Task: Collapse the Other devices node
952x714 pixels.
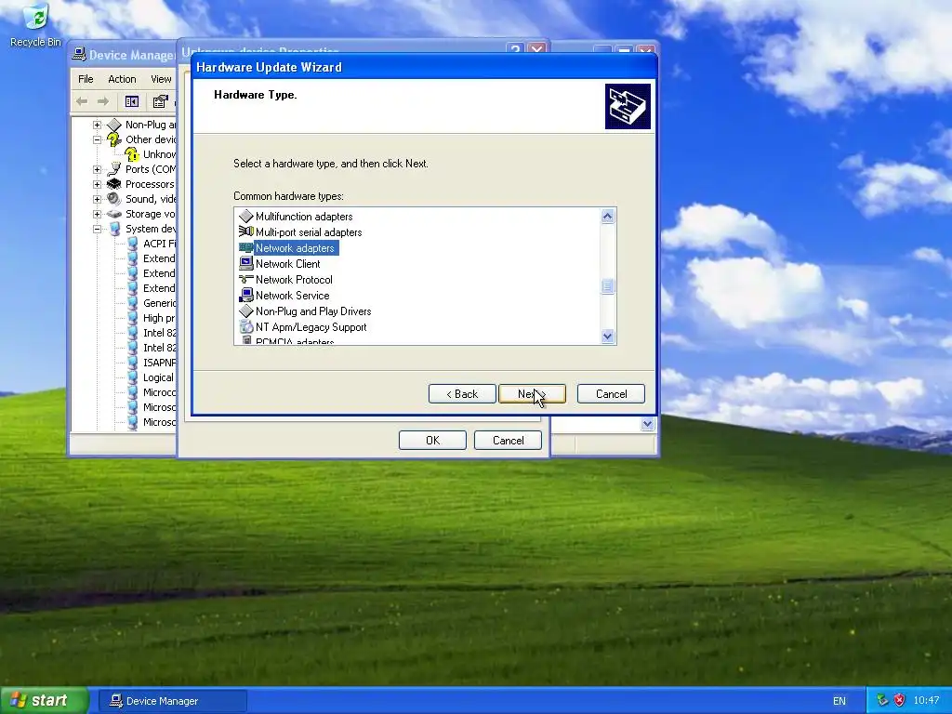Action: tap(97, 139)
